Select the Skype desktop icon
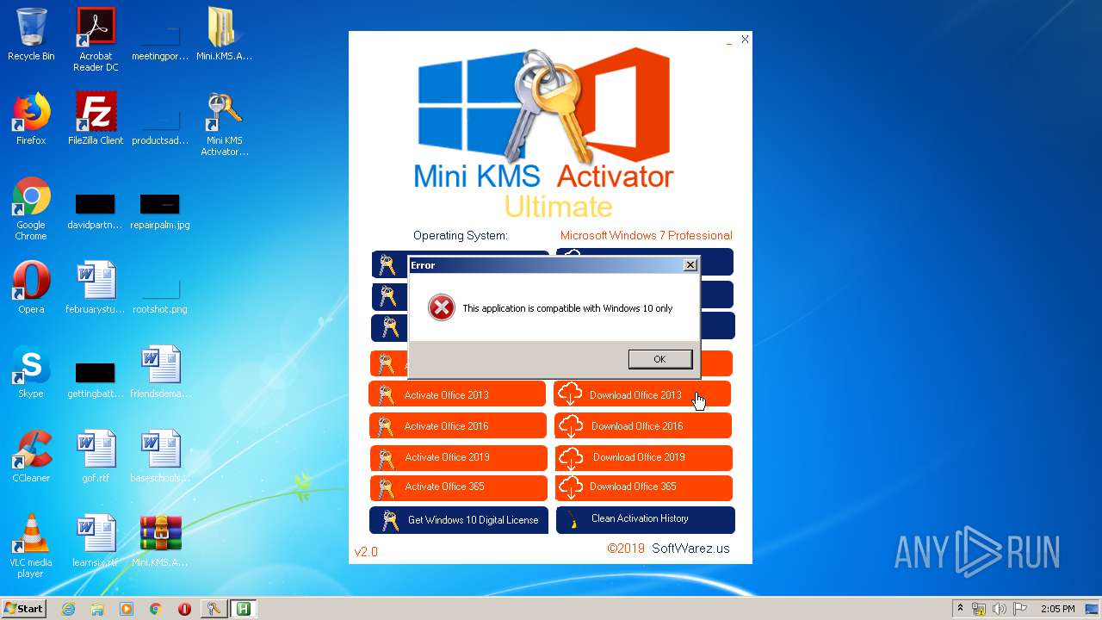 31,372
